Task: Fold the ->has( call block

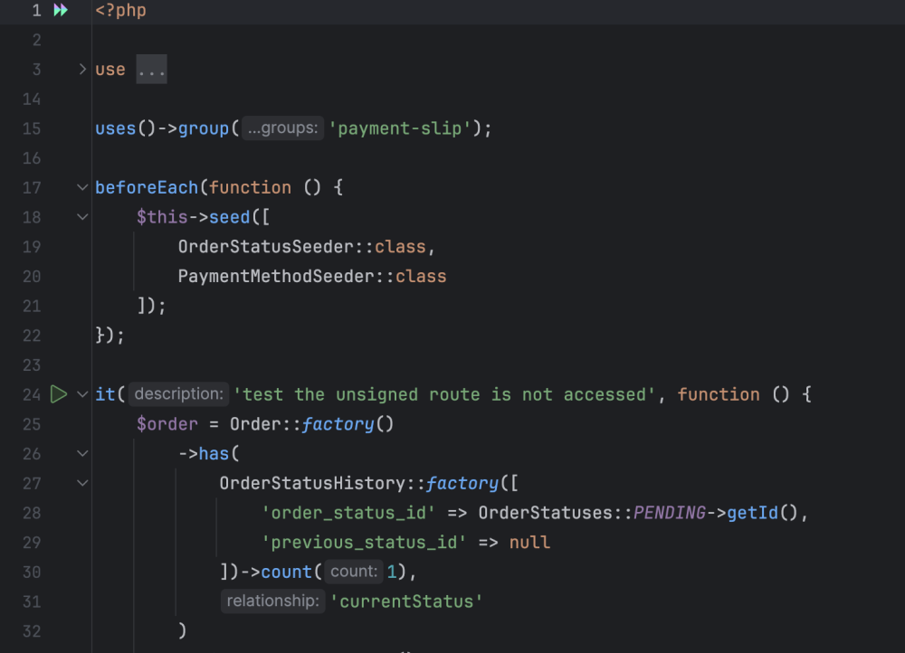Action: pos(82,454)
